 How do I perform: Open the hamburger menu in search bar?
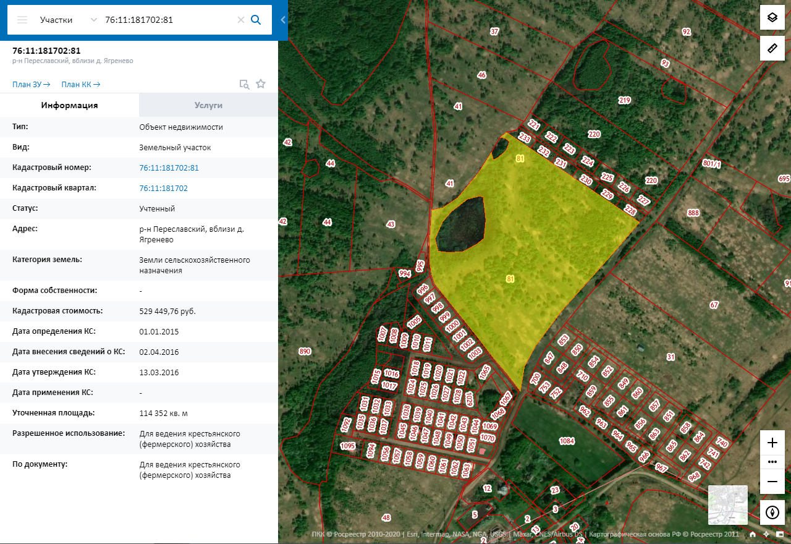[x=22, y=20]
